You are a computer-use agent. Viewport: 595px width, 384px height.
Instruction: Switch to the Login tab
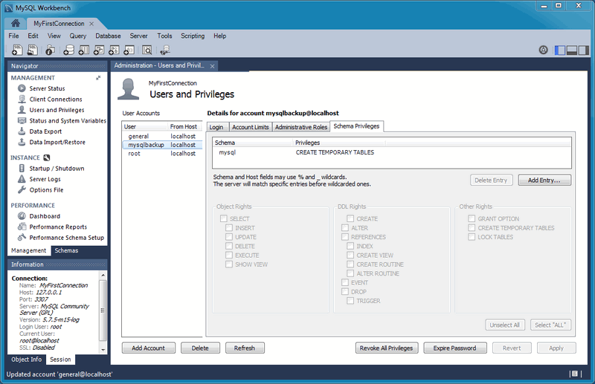click(216, 127)
